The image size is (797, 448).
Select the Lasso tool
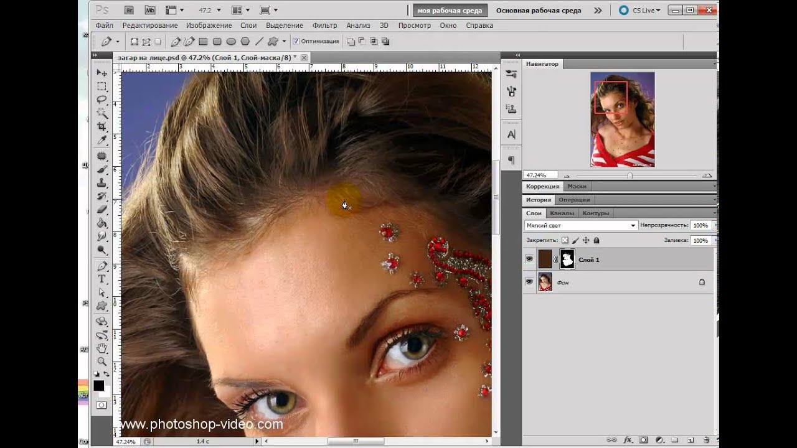[101, 100]
